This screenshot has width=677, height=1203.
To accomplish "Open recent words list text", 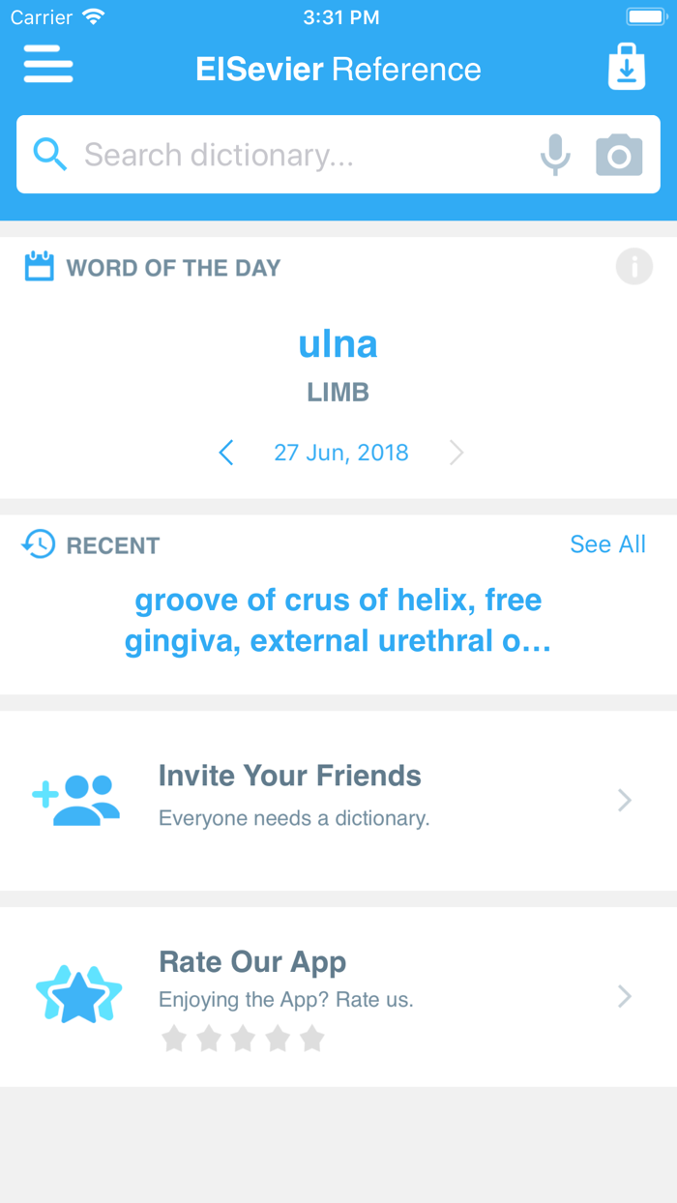I will click(x=338, y=620).
